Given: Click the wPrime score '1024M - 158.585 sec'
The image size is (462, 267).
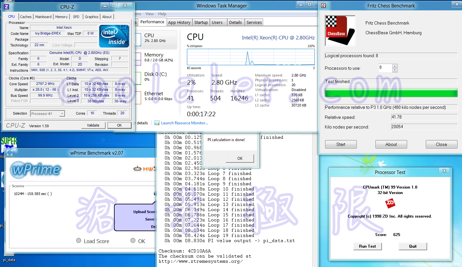Looking at the screenshot, I should point(33,194).
